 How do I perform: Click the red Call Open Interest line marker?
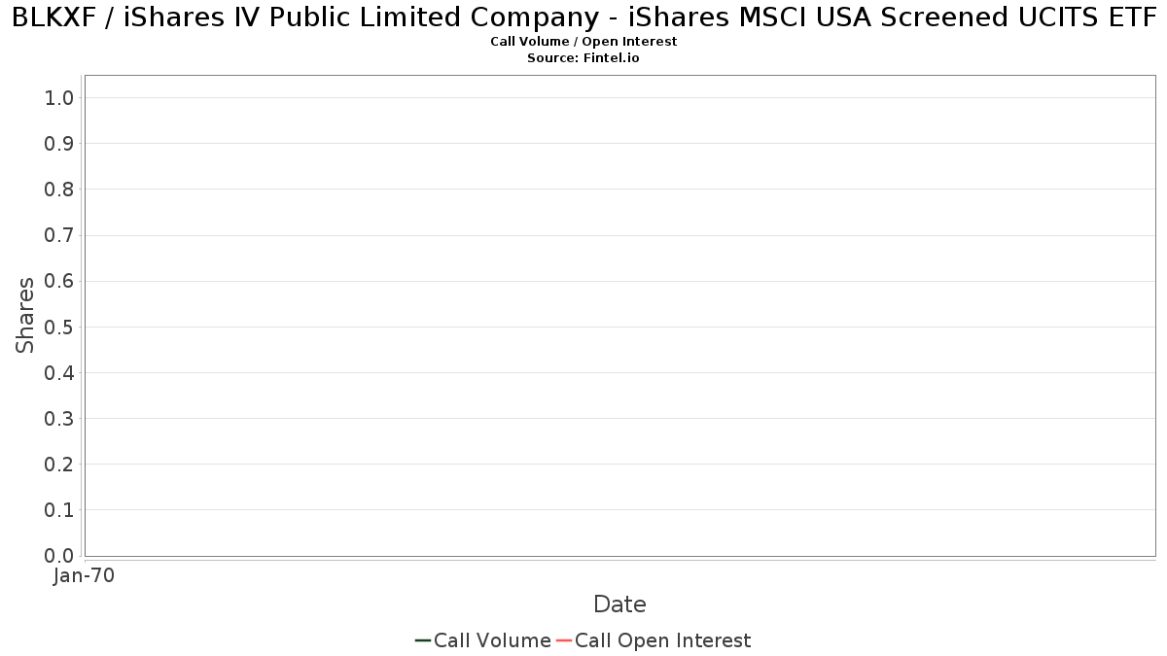pyautogui.click(x=564, y=640)
